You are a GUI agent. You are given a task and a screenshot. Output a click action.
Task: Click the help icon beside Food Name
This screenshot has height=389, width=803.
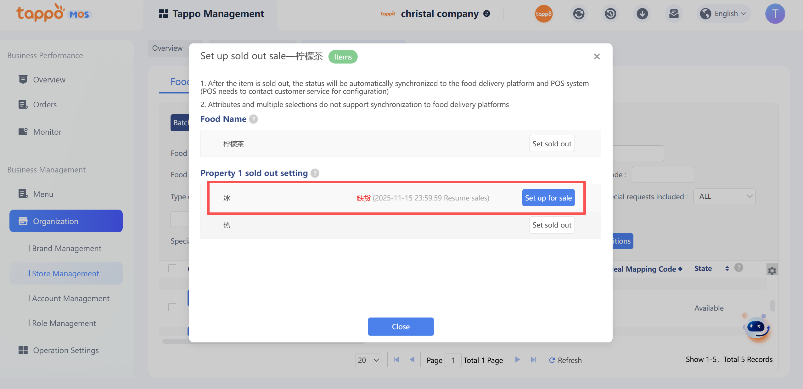click(x=253, y=119)
